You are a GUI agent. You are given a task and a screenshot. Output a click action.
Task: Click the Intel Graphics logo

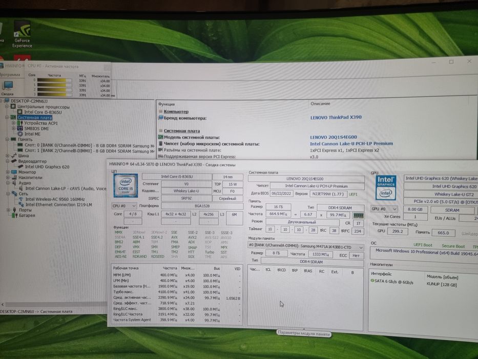click(386, 187)
